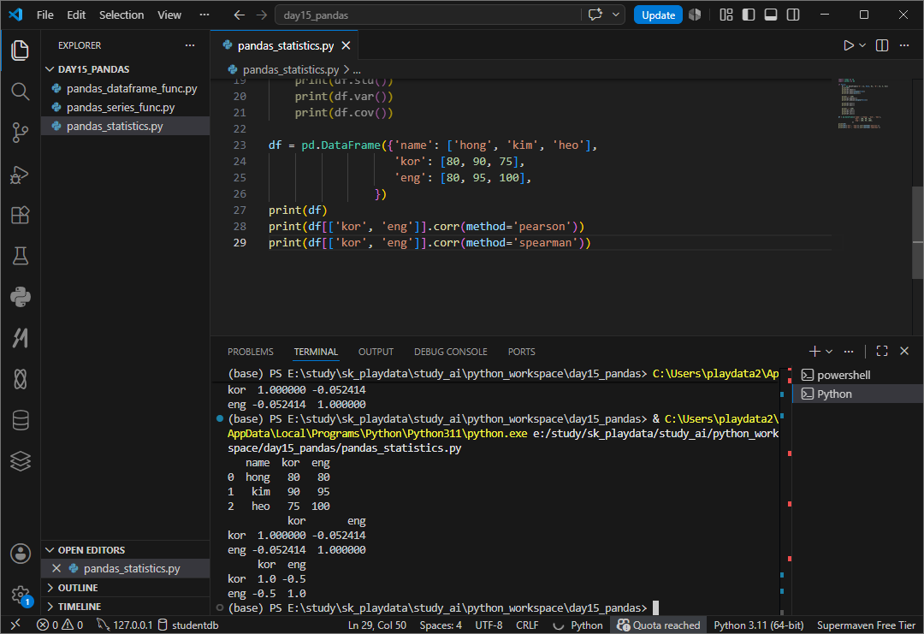Open the Accounts icon
Viewport: 924px width, 634px height.
point(20,554)
